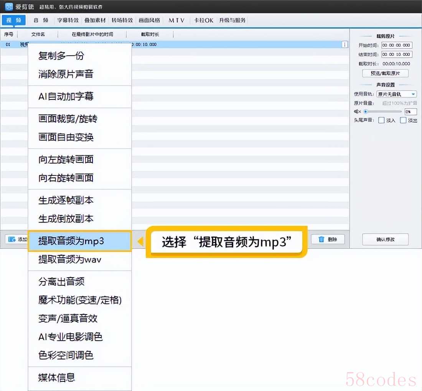Image resolution: width=422 pixels, height=391 pixels.
Task: Enable the 淡出 fade-out checkbox
Action: click(403, 120)
